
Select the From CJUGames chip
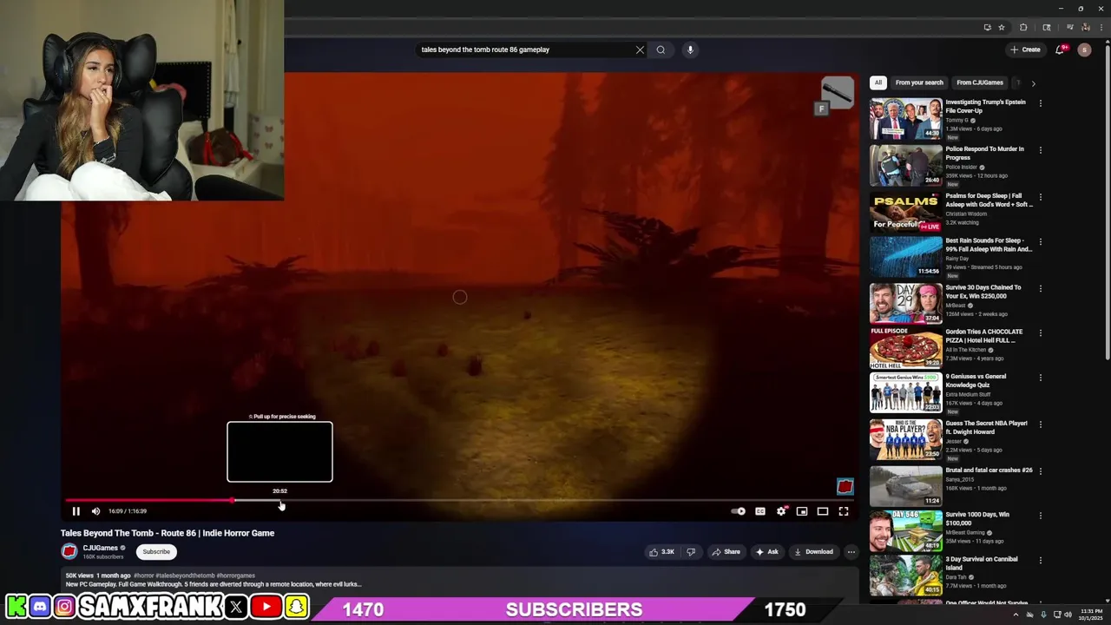pos(980,82)
